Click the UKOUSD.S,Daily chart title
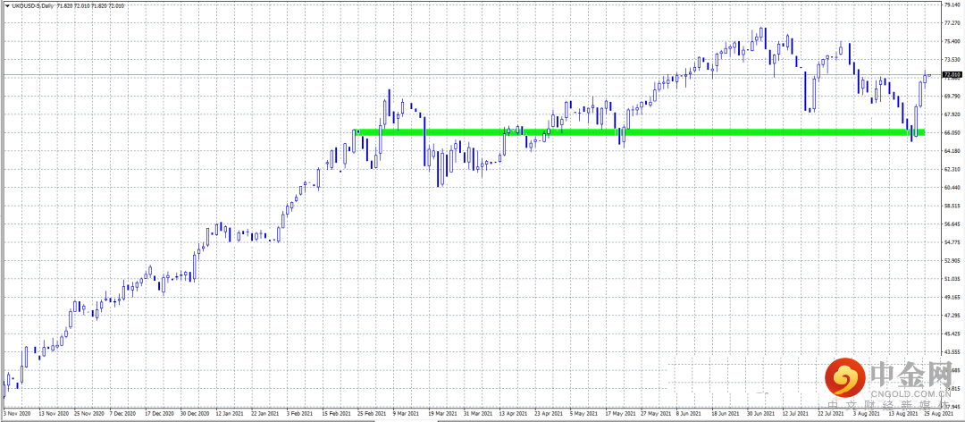Viewport: 965px width, 422px height. pos(34,5)
